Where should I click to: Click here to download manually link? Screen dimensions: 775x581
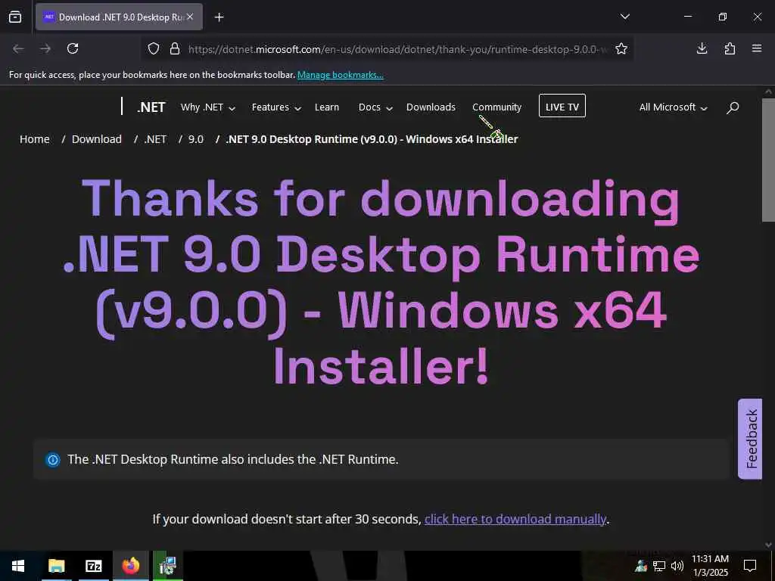515,519
